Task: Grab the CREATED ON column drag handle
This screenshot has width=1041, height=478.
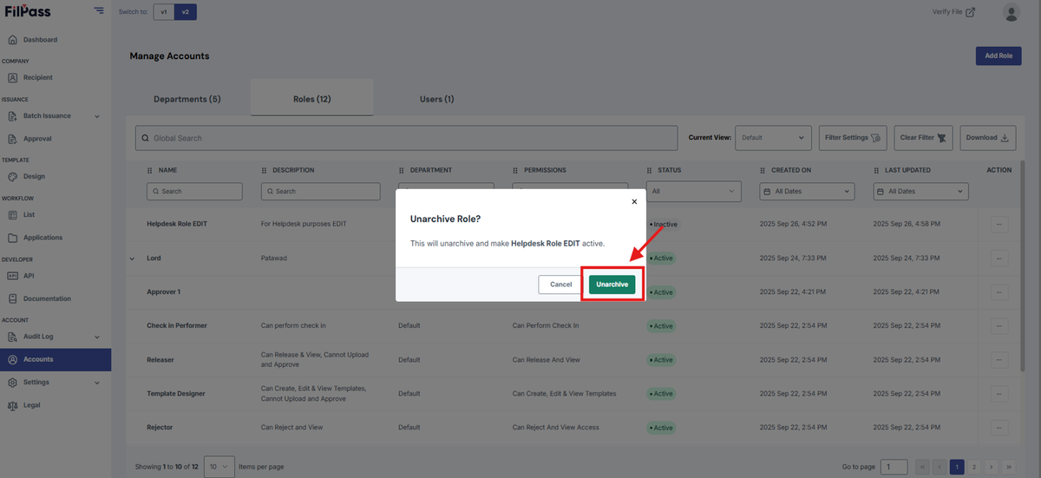Action: coord(763,170)
